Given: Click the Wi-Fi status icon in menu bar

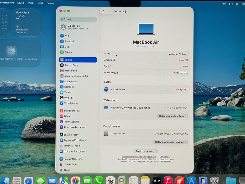Looking at the screenshot, I should coord(224,4).
